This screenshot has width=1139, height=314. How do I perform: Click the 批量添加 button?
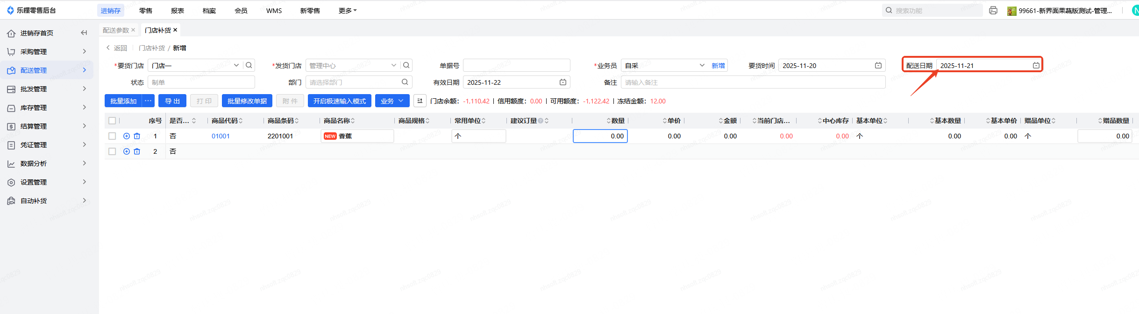[123, 101]
